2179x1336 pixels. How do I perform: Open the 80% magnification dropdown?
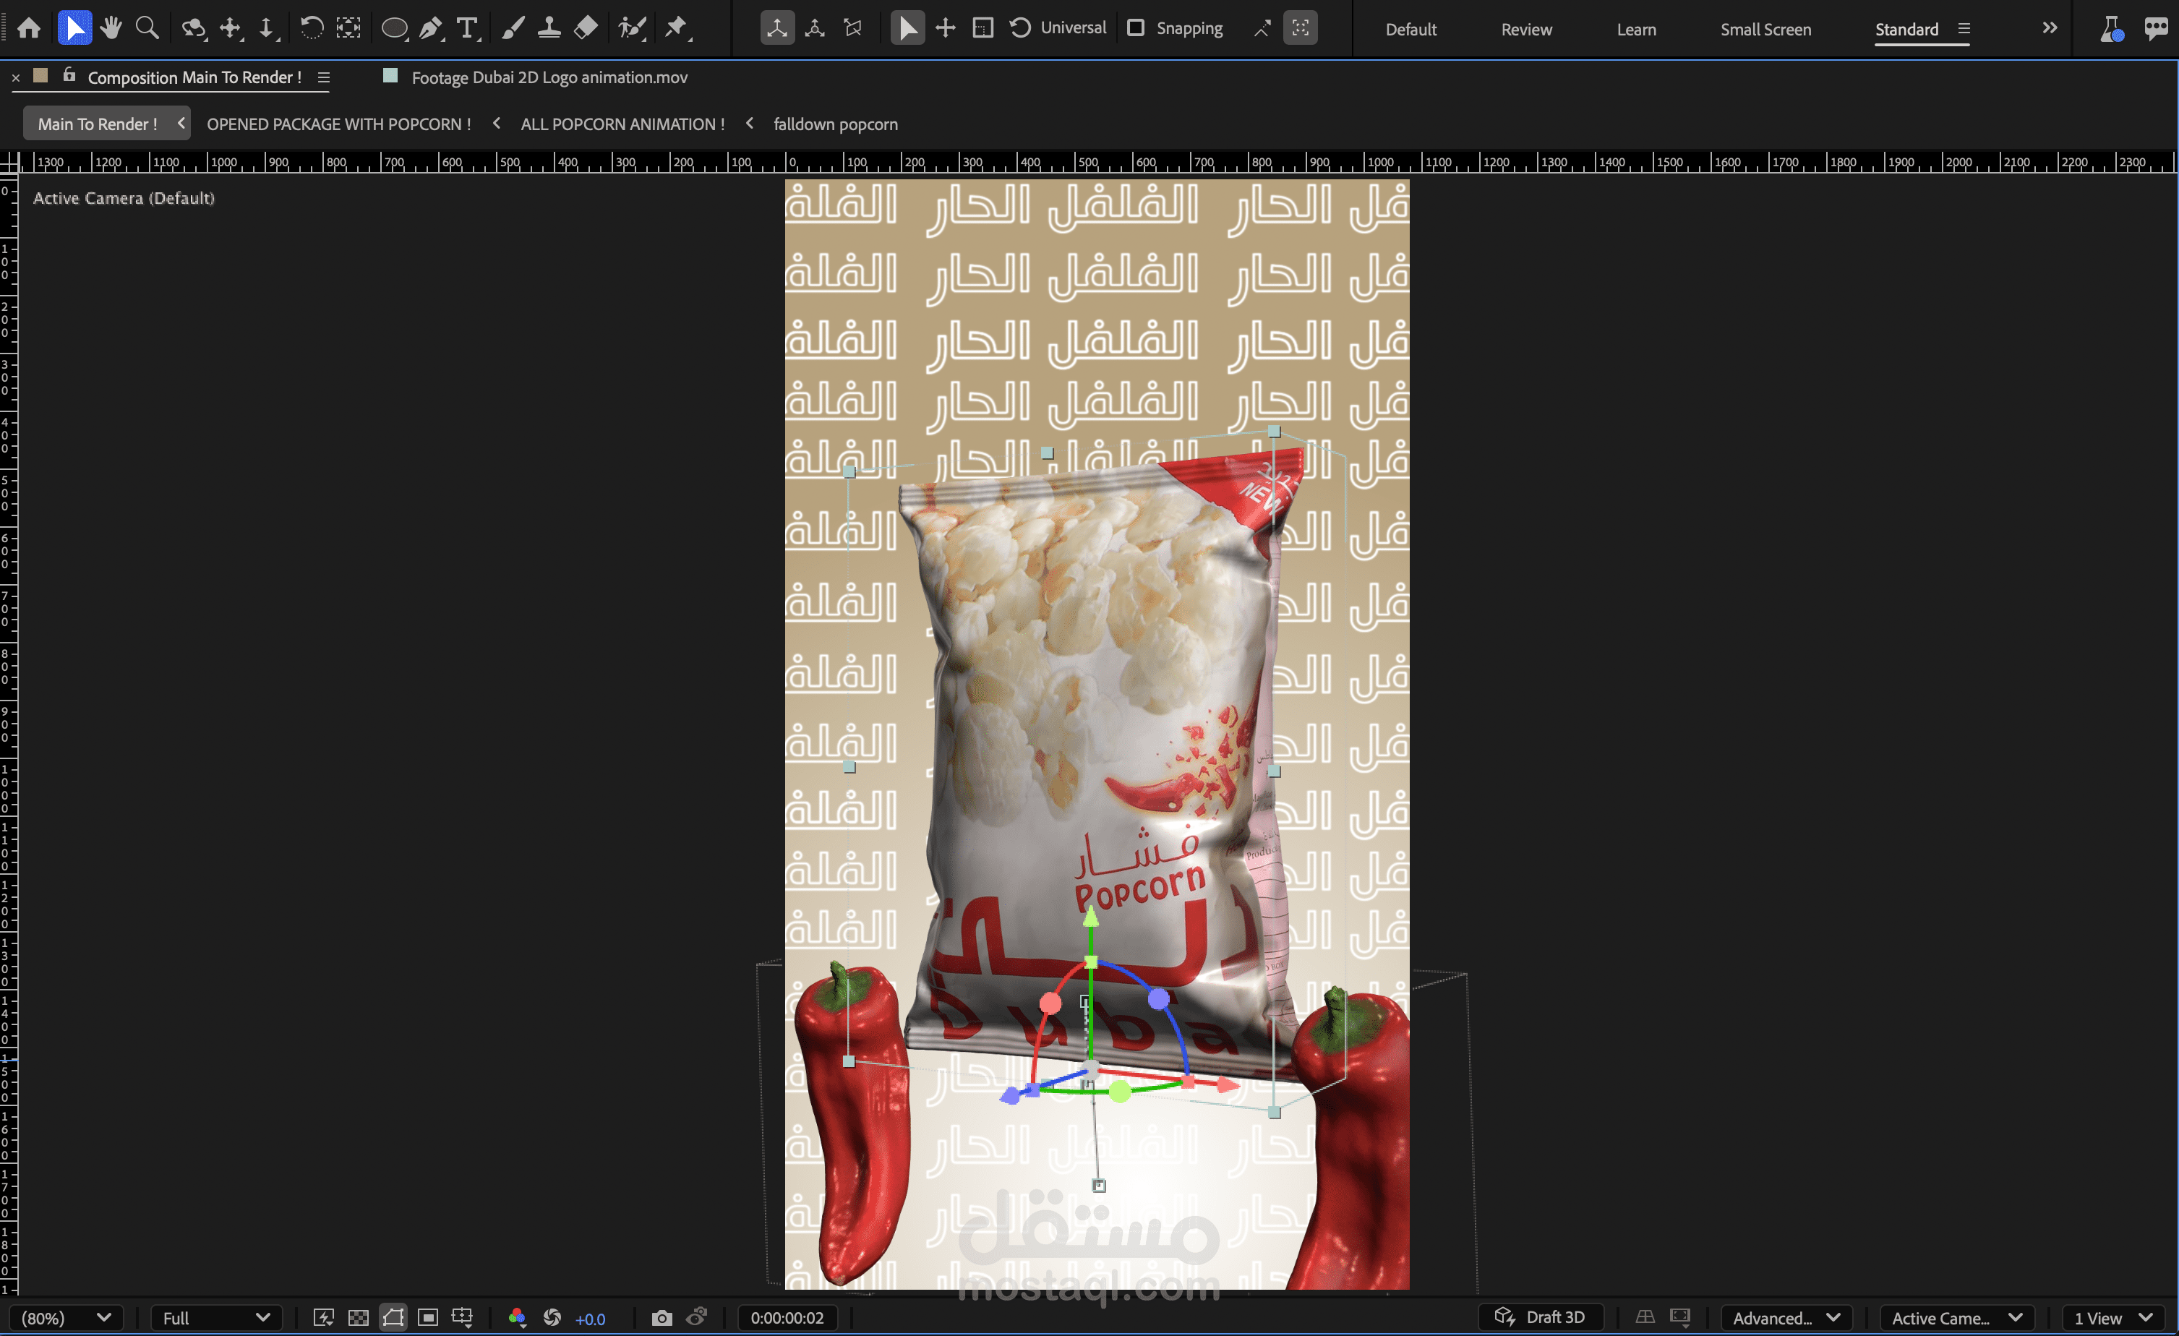click(x=67, y=1317)
